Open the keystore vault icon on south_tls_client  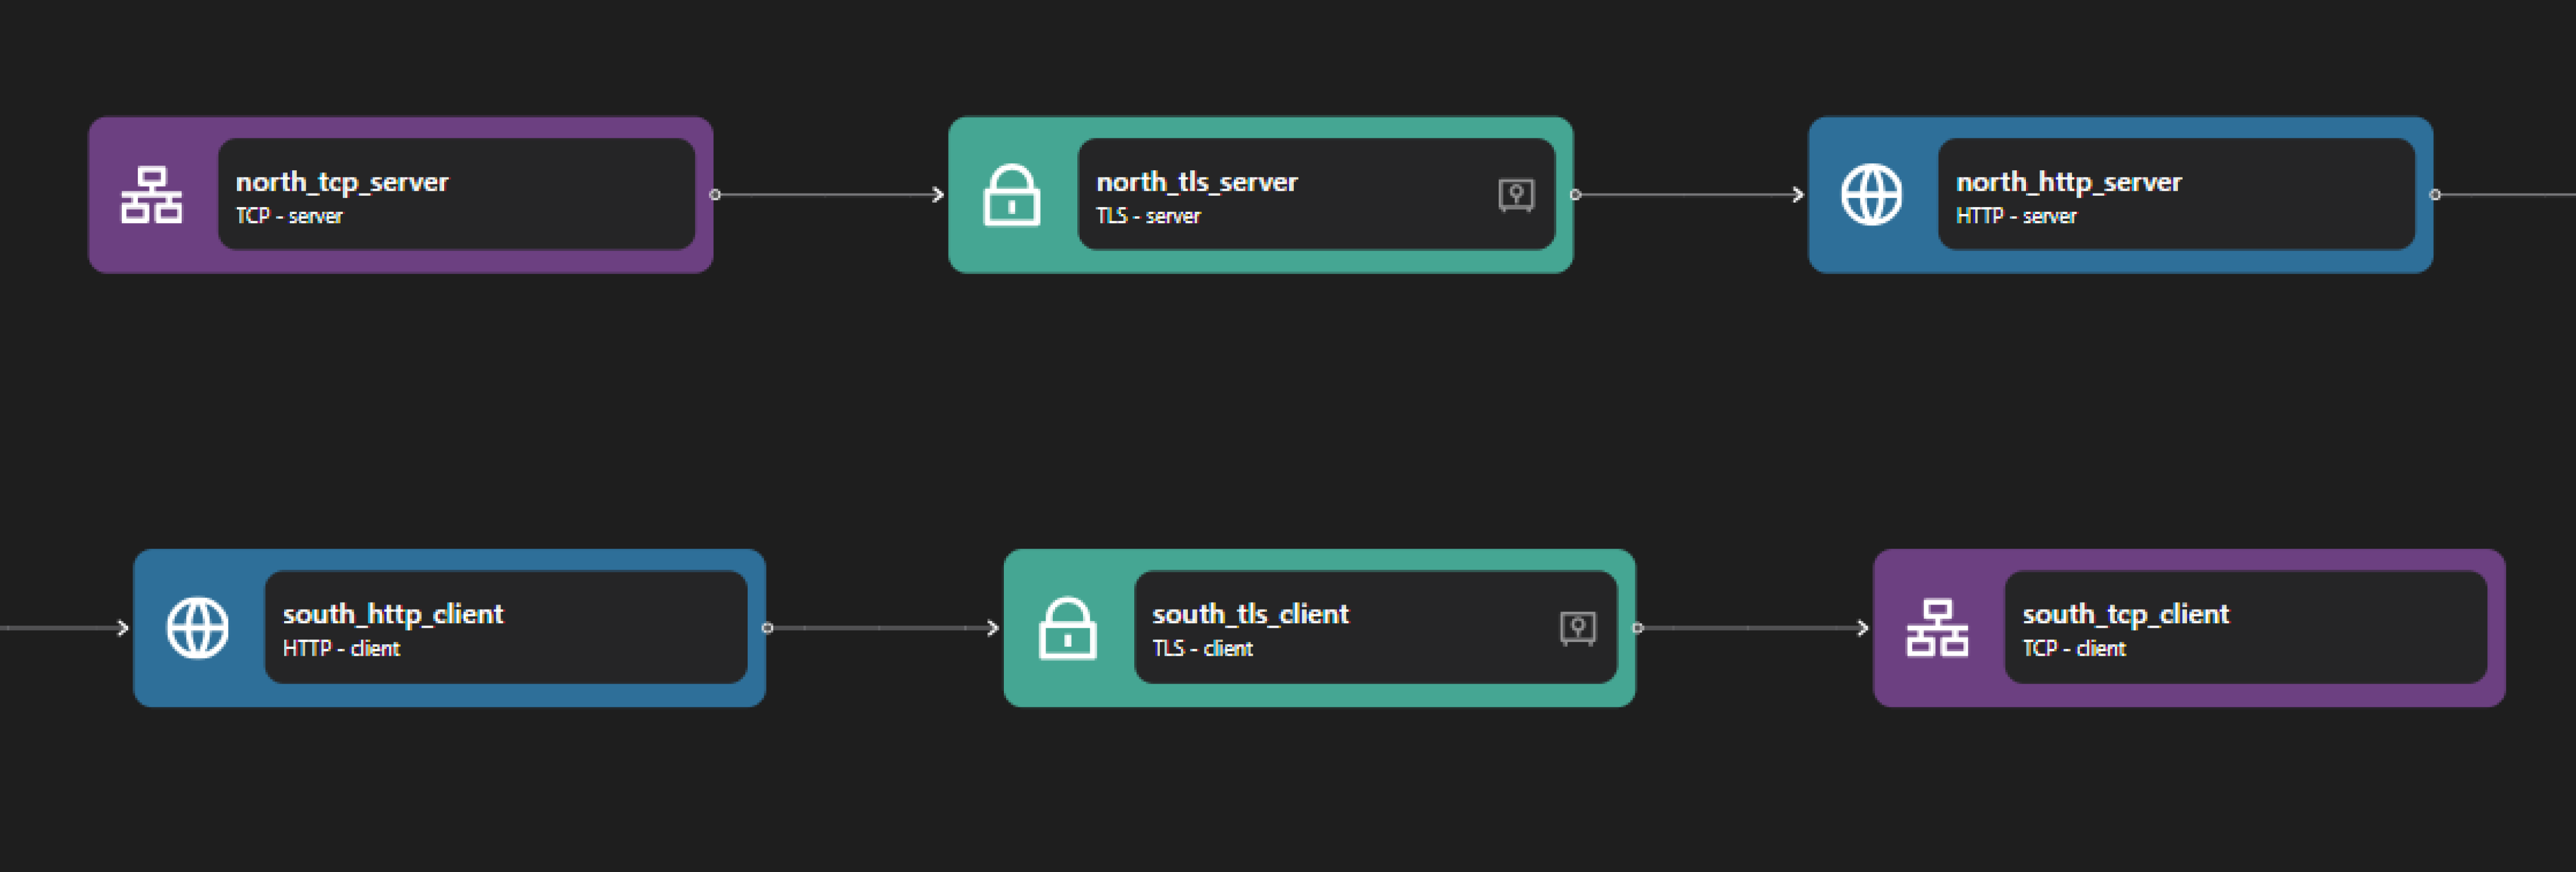(1579, 626)
